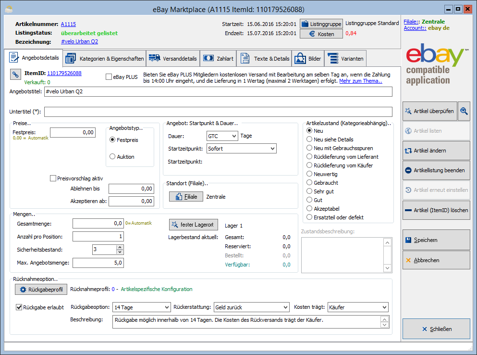The width and height of the screenshot is (477, 355).
Task: Toggle Preisvorschlag aktiv checkbox
Action: point(53,178)
